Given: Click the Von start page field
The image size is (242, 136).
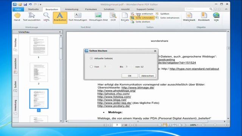Looking at the screenshot, I should [107, 66].
